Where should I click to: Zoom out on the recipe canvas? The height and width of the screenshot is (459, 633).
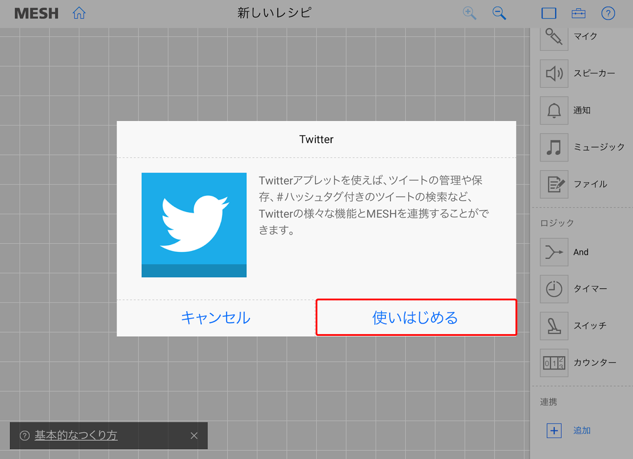click(499, 13)
